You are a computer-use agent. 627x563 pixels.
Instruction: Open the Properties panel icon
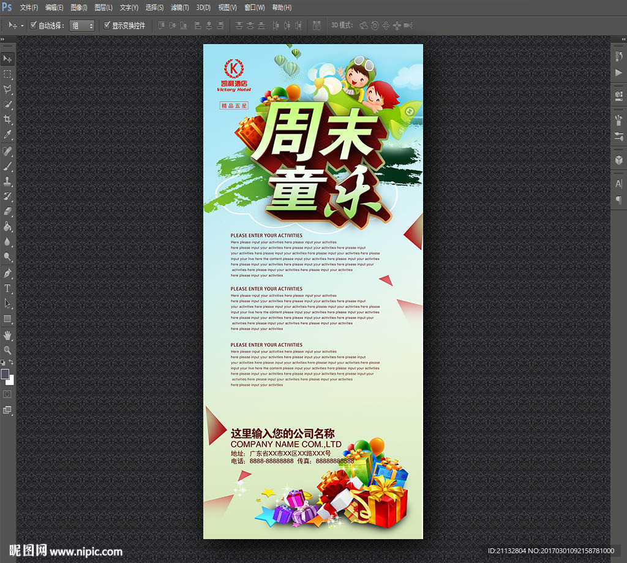[x=619, y=95]
